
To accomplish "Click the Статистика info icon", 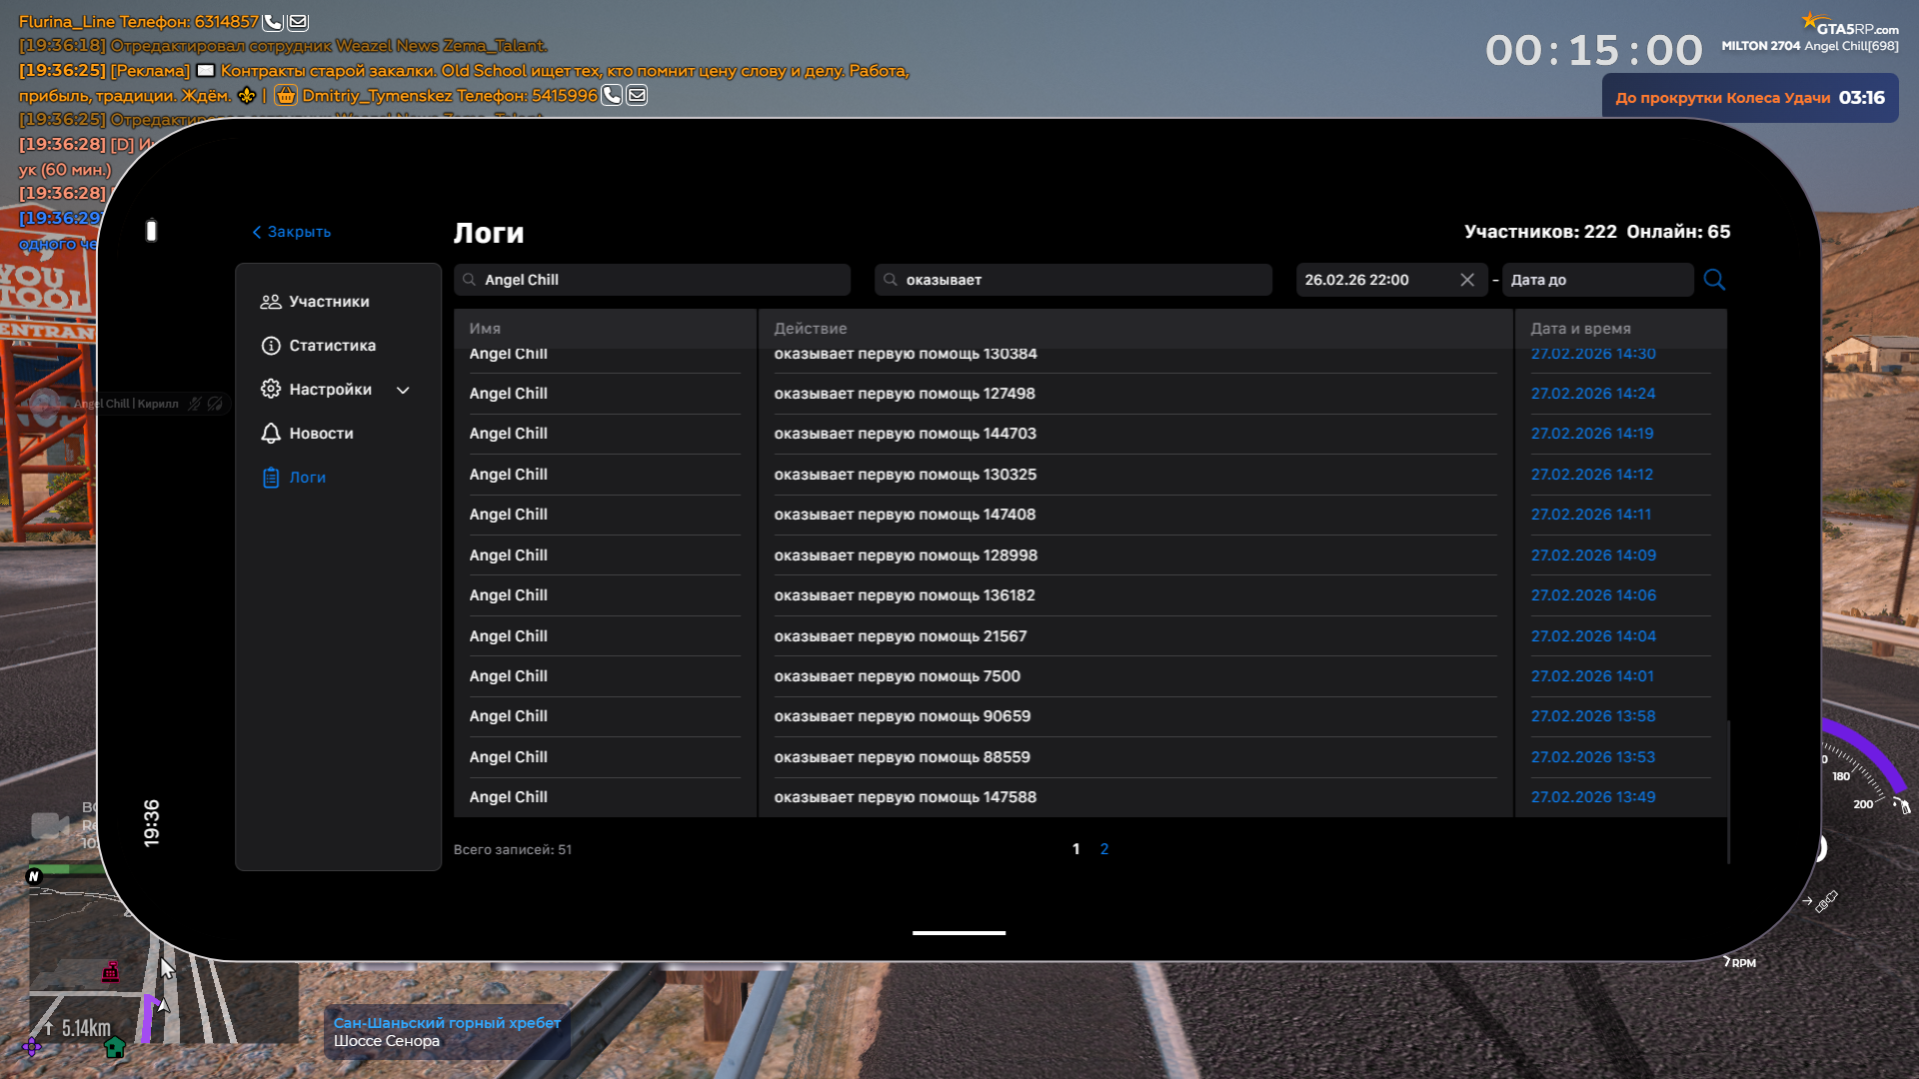I will (x=270, y=346).
